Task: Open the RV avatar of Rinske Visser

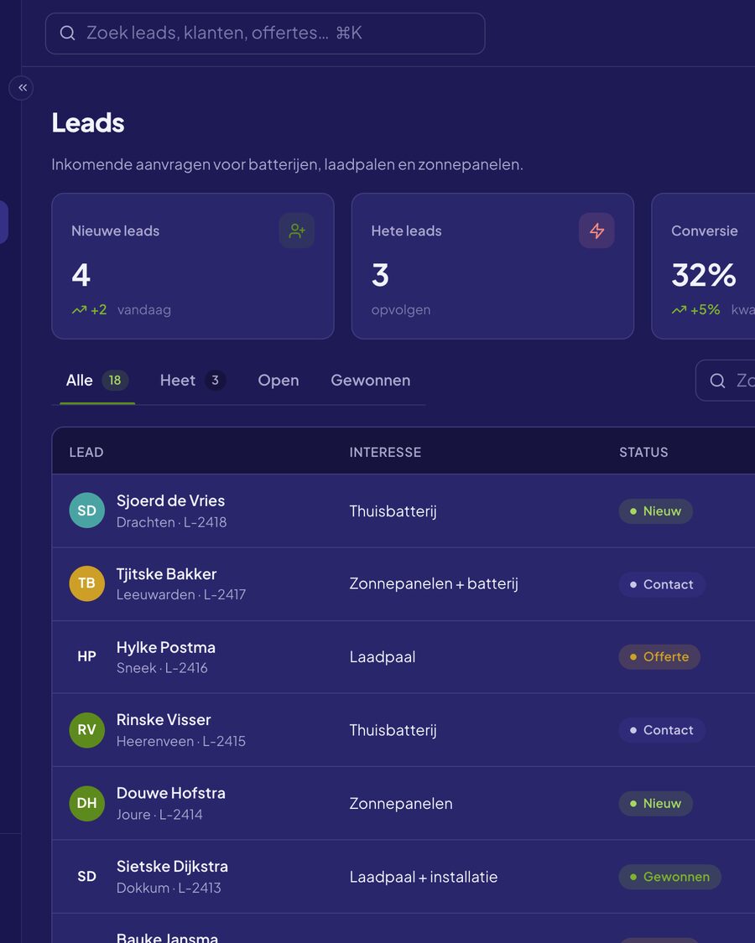Action: coord(86,729)
